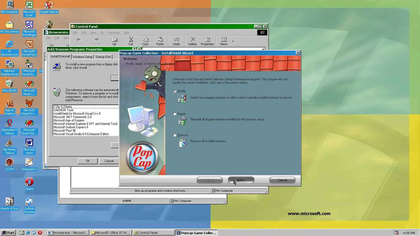Select 'InstallShield for Microsoft Visual C++ 6'

[x=86, y=114]
